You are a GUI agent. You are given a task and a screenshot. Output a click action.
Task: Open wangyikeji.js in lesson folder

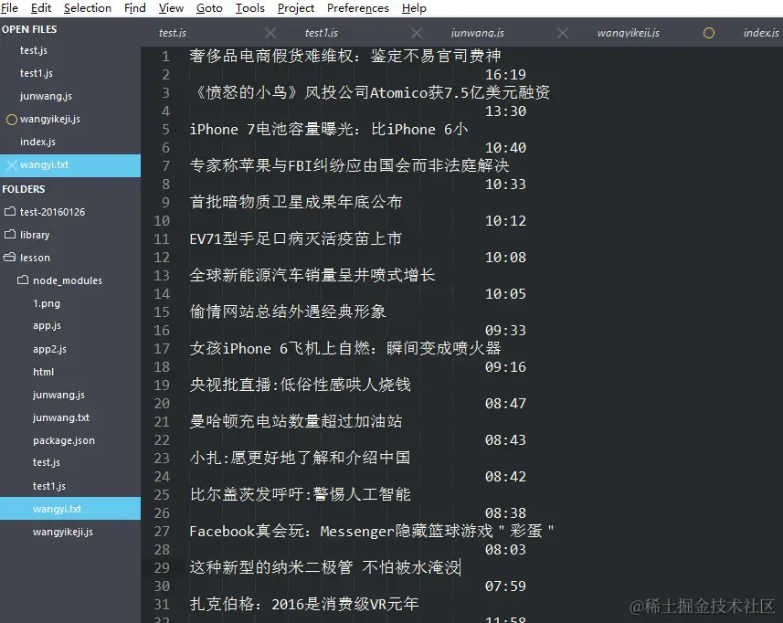(63, 533)
